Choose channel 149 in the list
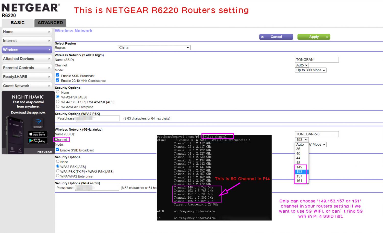Viewport: 383px width, 233px height. tap(302, 167)
